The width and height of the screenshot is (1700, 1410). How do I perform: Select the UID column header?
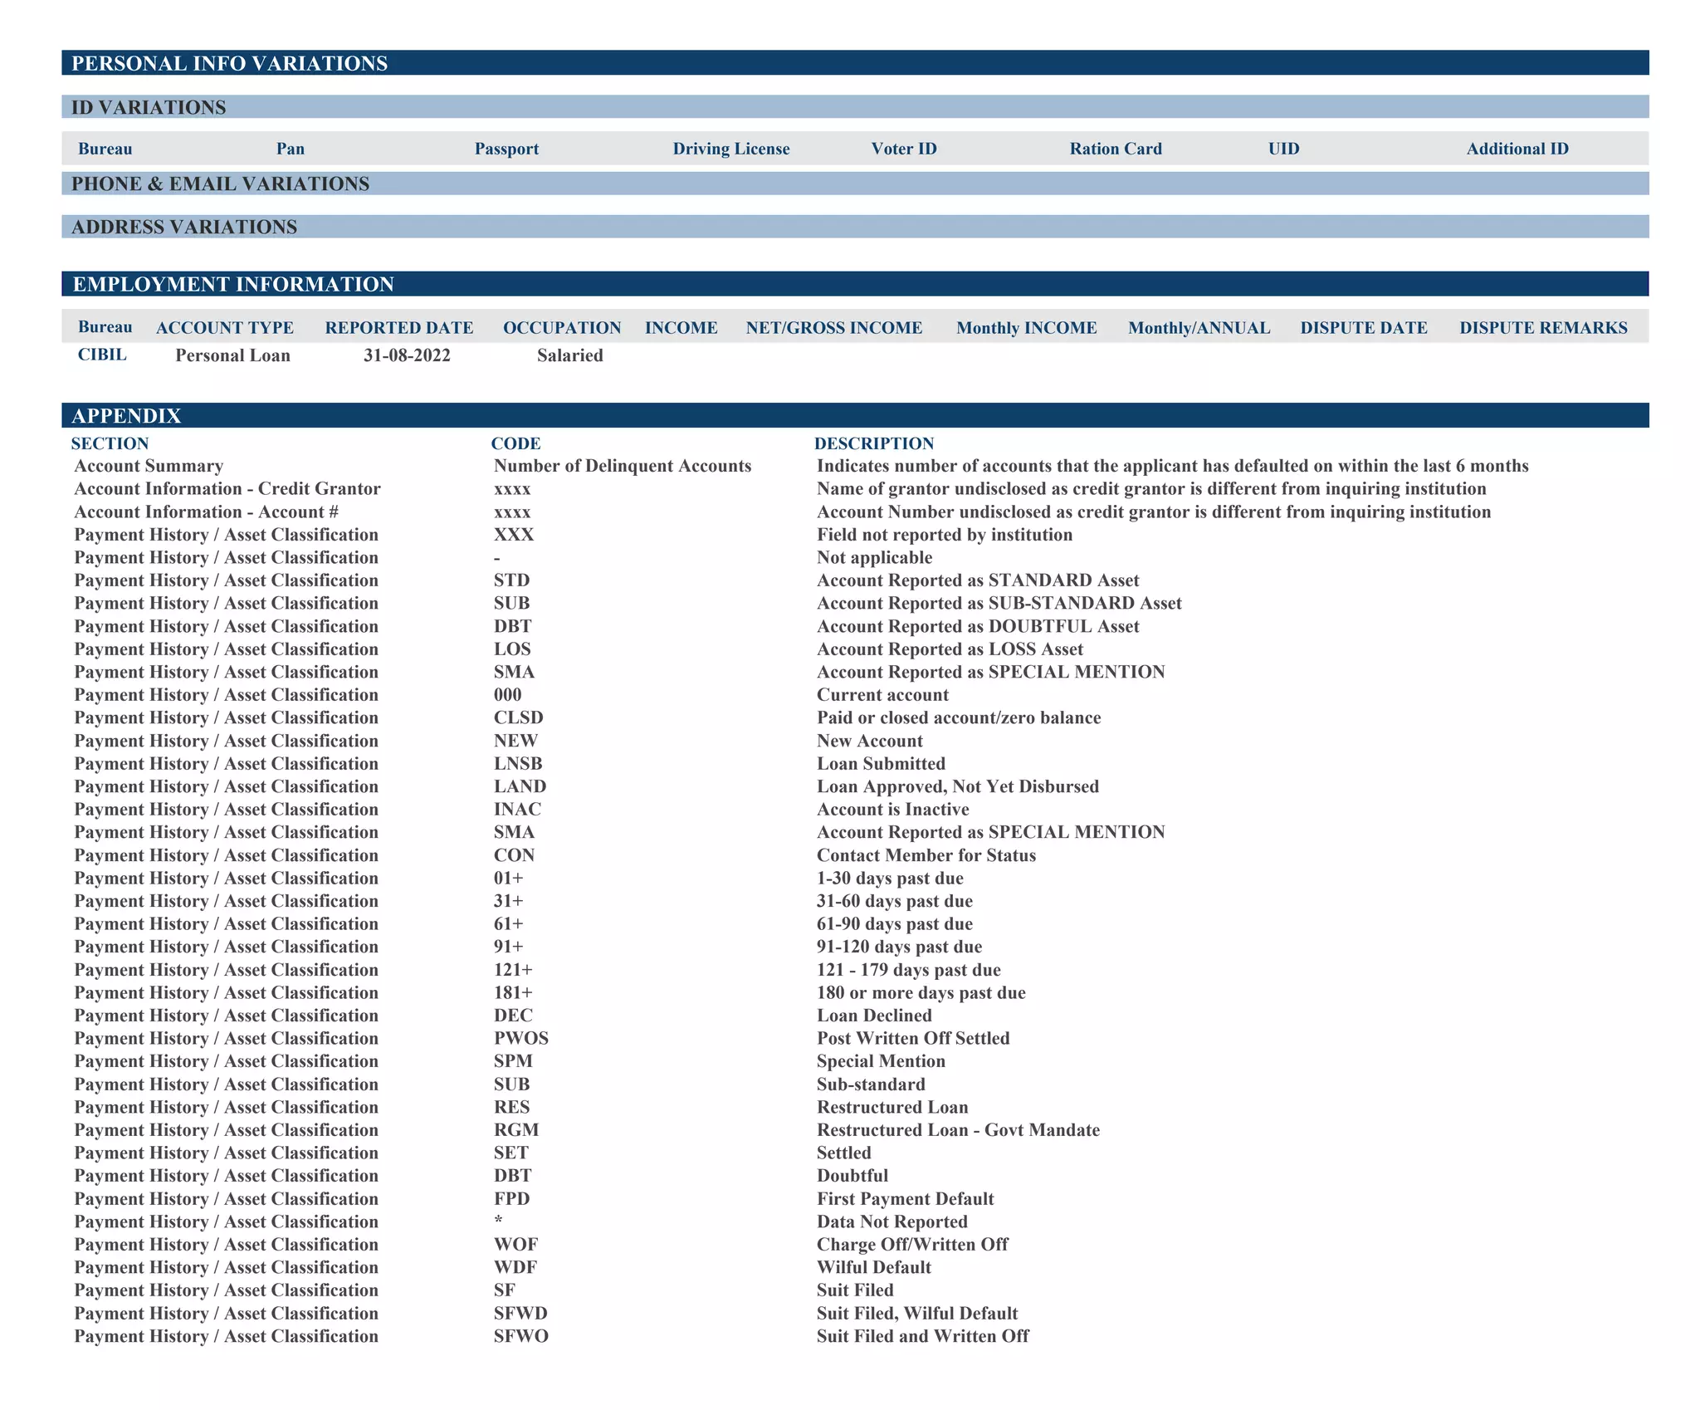click(x=1283, y=149)
